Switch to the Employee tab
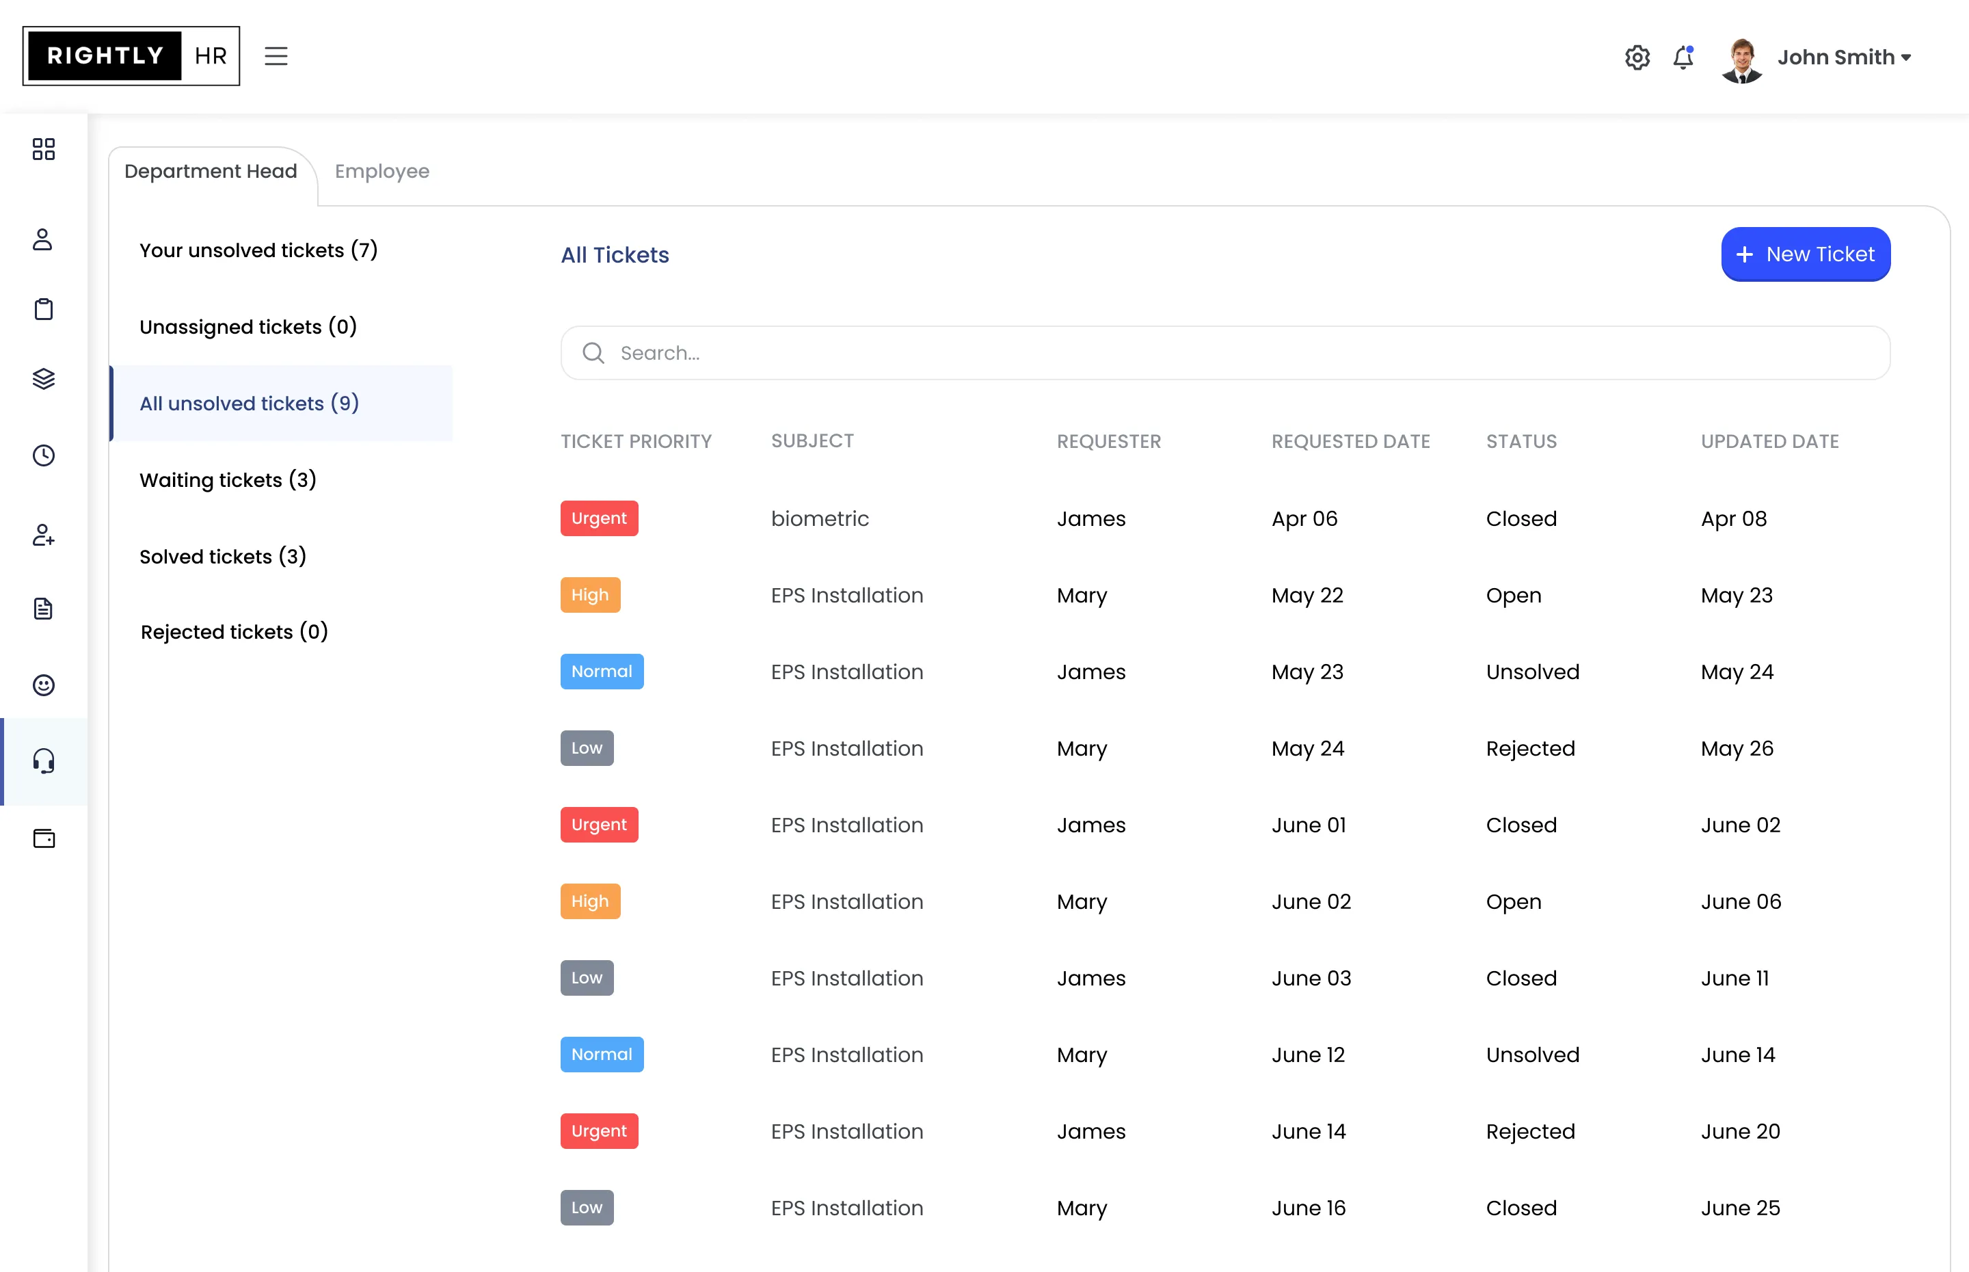 382,171
